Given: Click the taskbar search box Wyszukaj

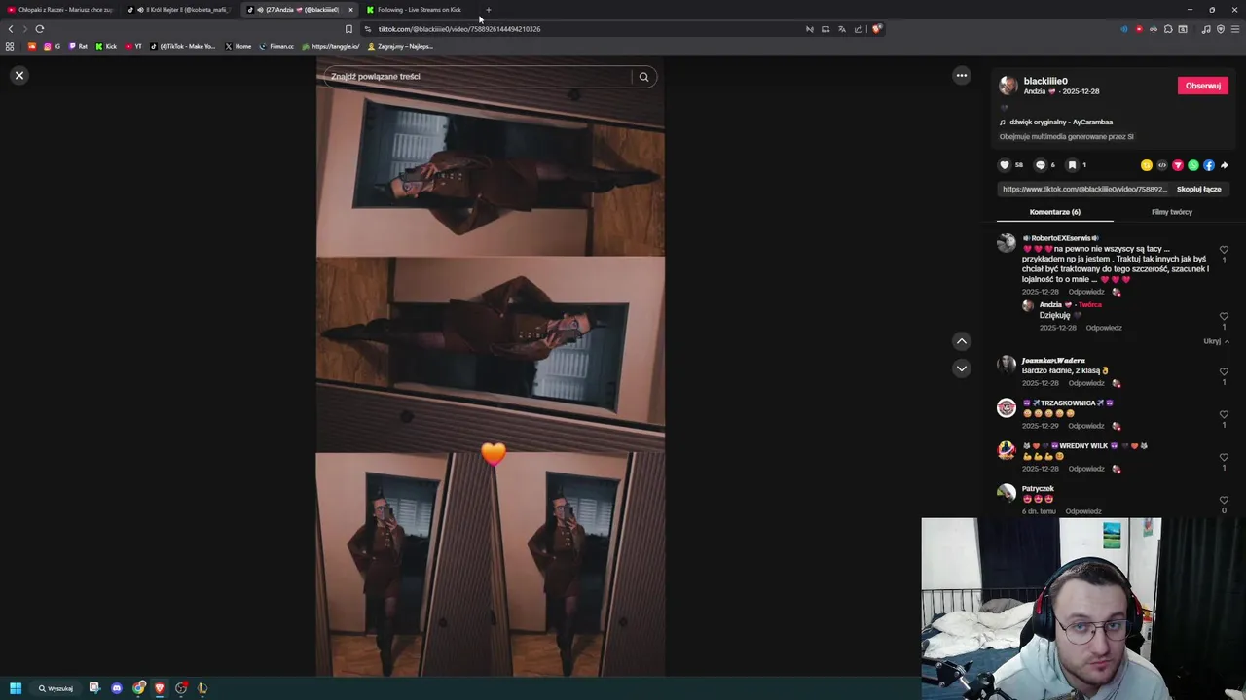Looking at the screenshot, I should click(55, 688).
